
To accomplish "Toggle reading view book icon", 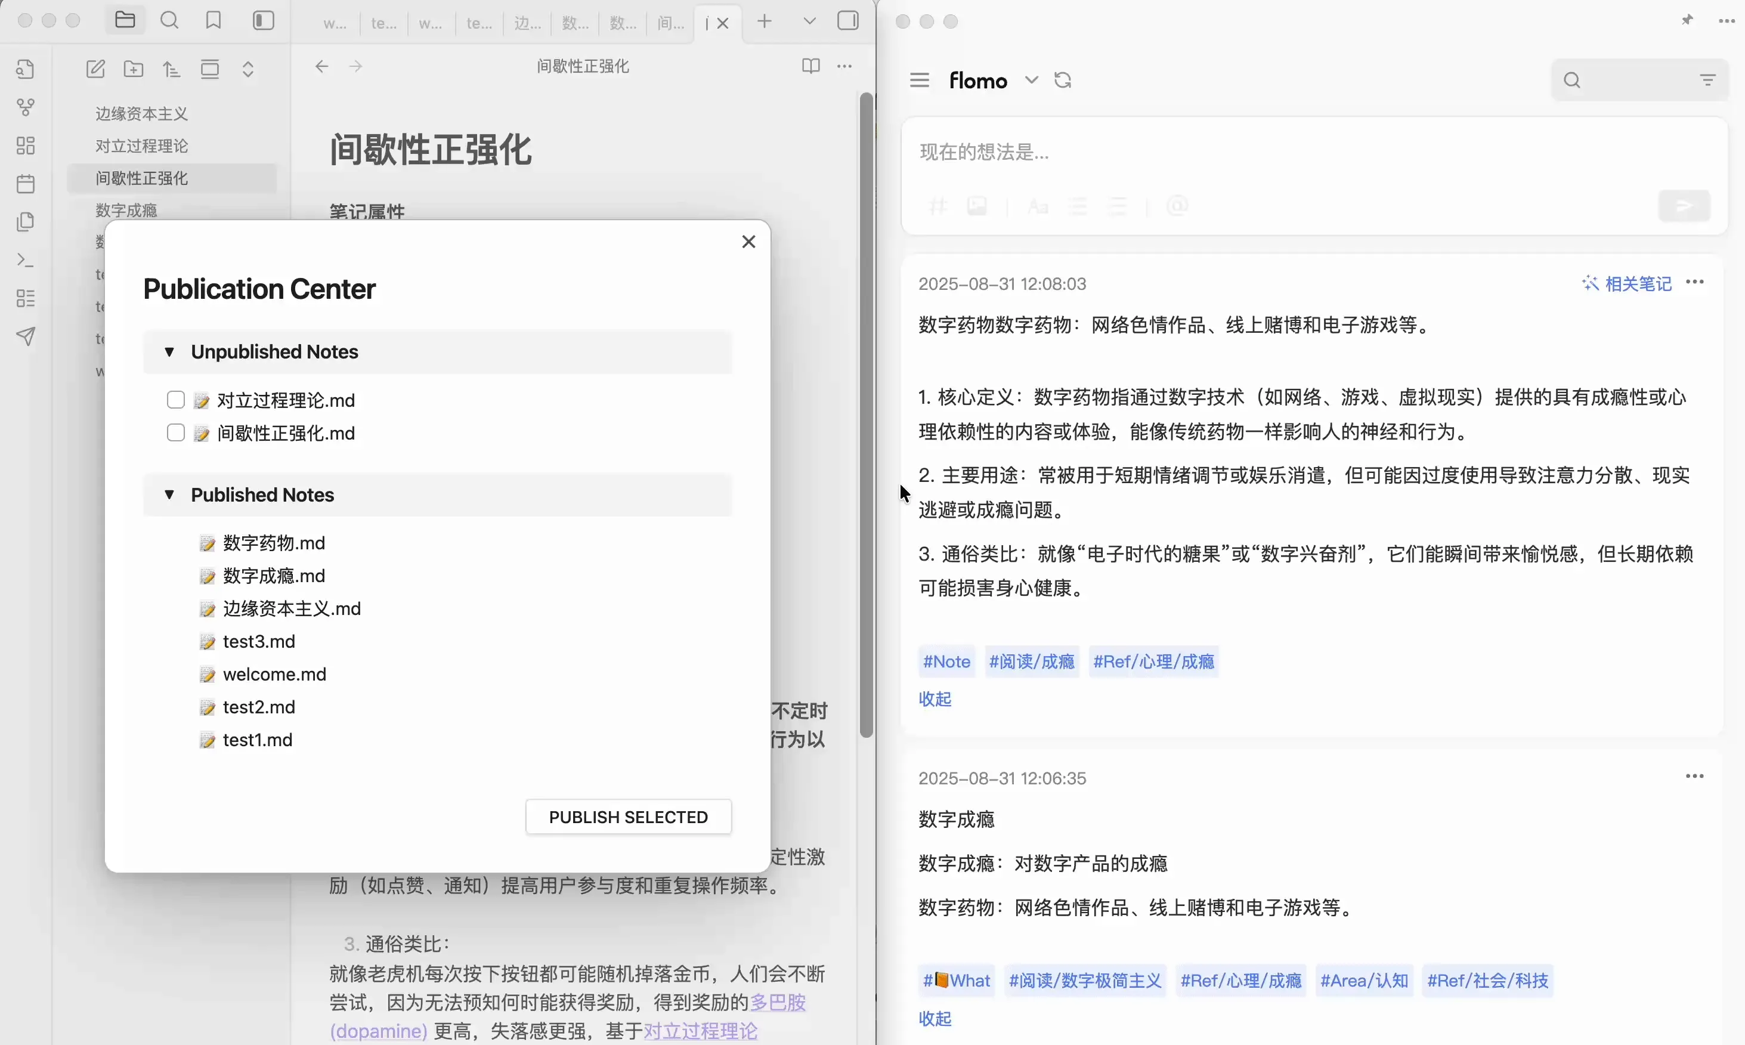I will [810, 66].
